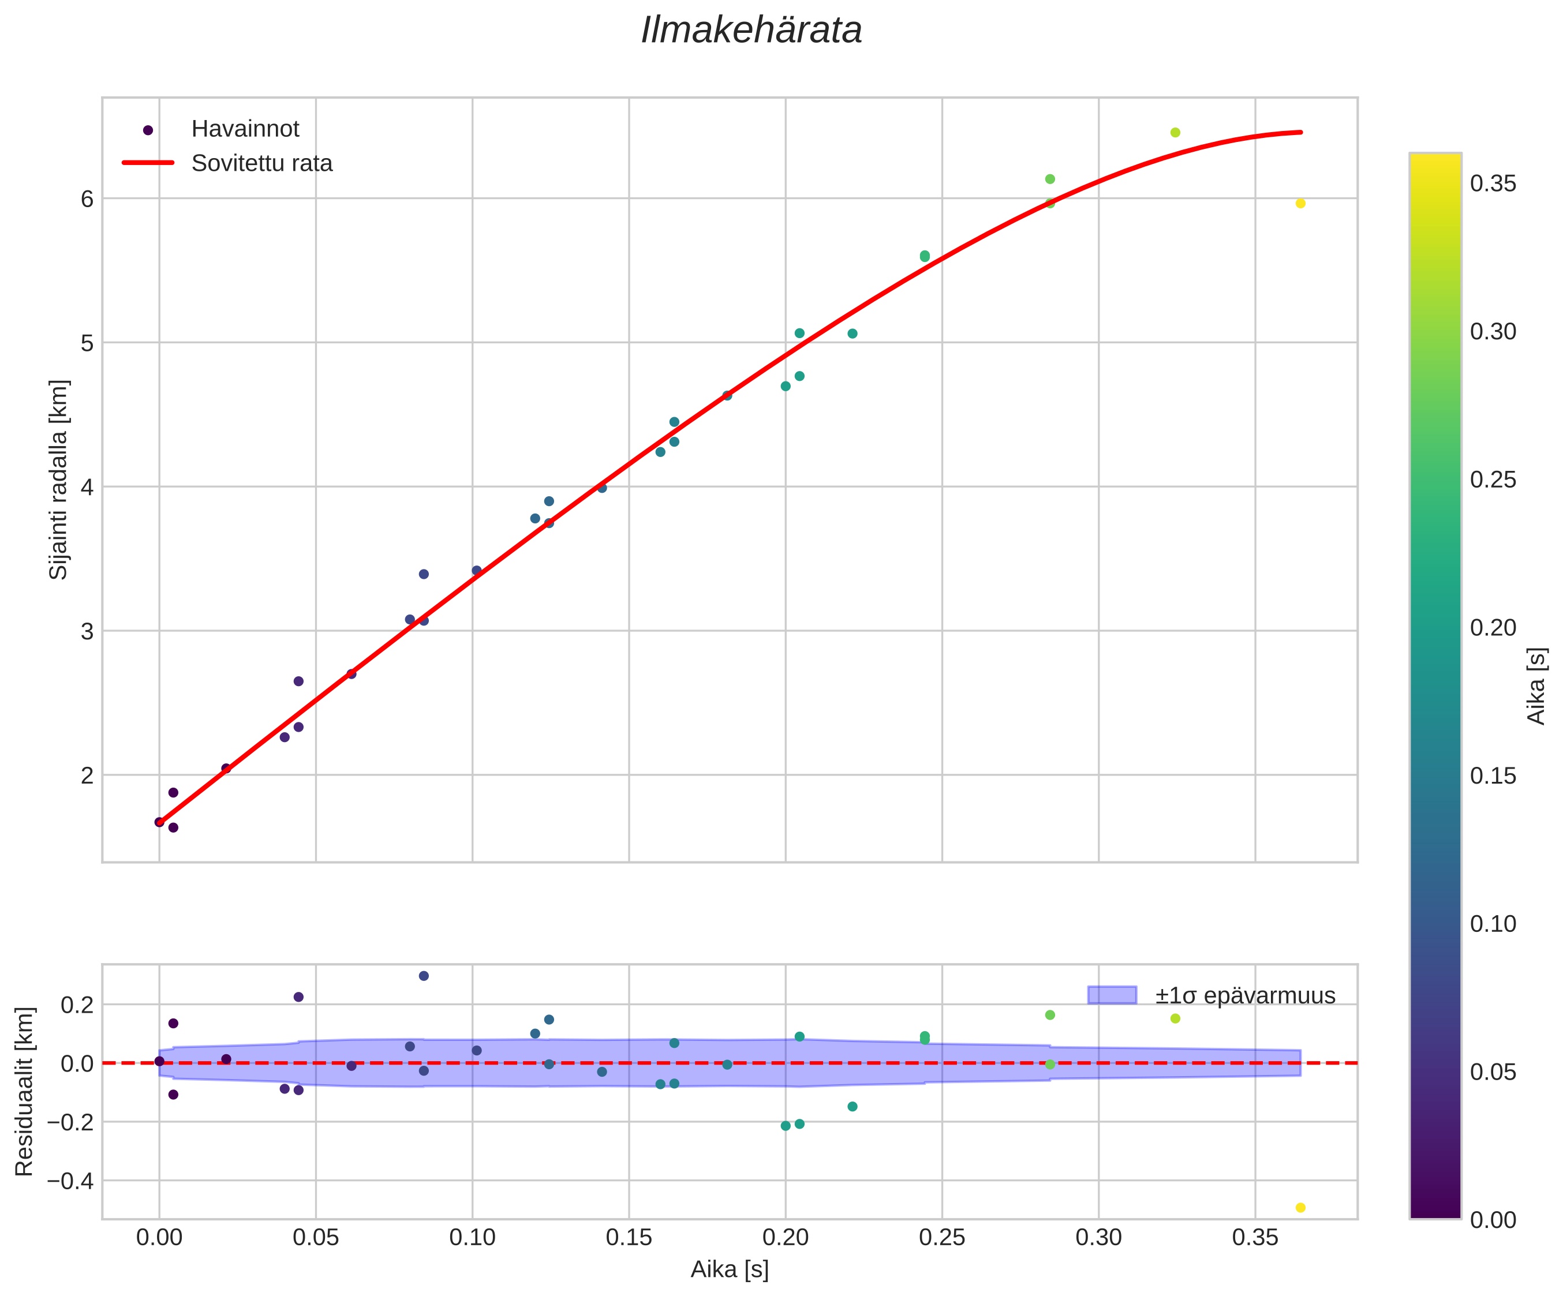This screenshot has height=1296, width=1563.
Task: Click the yellow top of the colorbar
Action: point(1434,160)
